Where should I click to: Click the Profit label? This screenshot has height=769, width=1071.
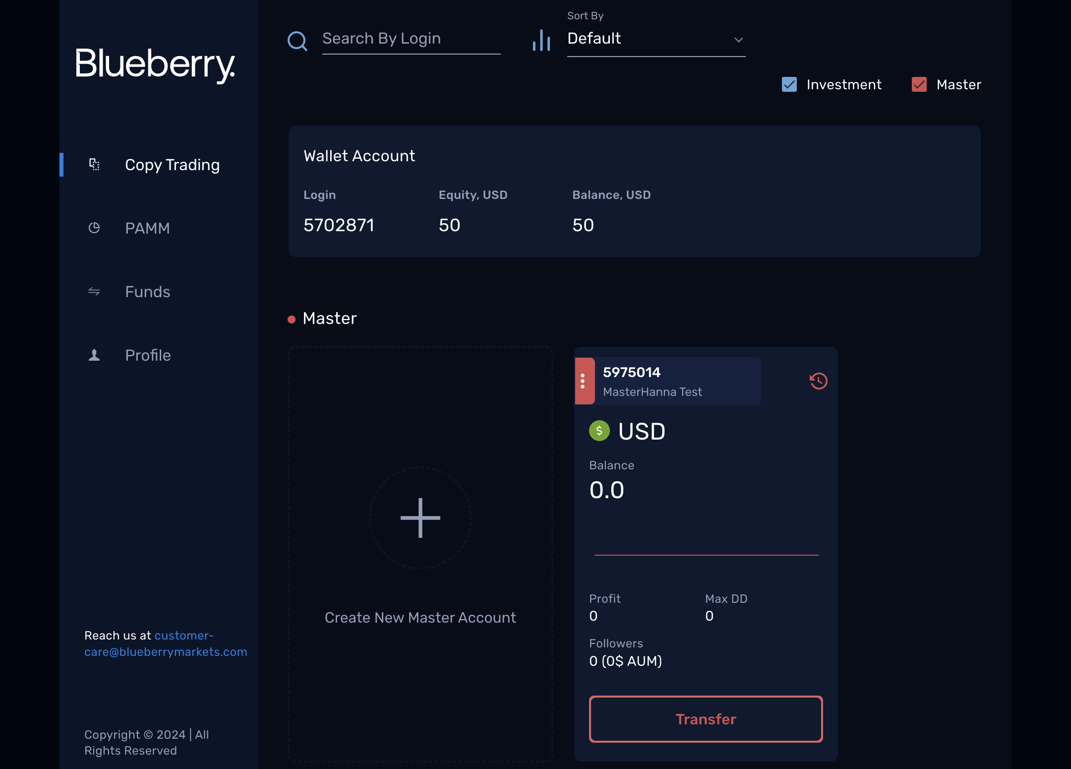click(x=605, y=599)
